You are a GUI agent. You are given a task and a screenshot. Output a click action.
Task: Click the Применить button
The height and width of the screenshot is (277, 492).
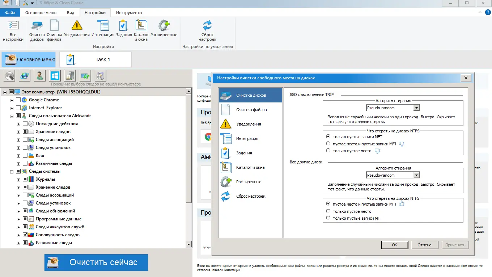point(455,245)
